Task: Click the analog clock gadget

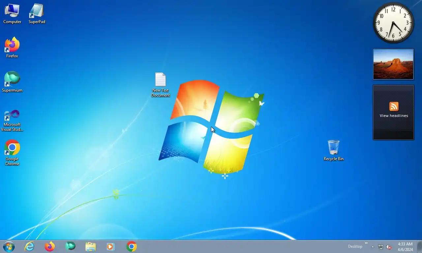Action: (x=393, y=23)
